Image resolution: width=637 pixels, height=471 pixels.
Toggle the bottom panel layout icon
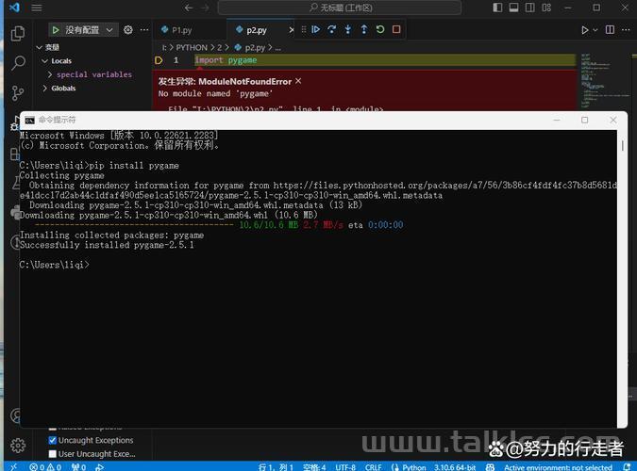coord(514,8)
